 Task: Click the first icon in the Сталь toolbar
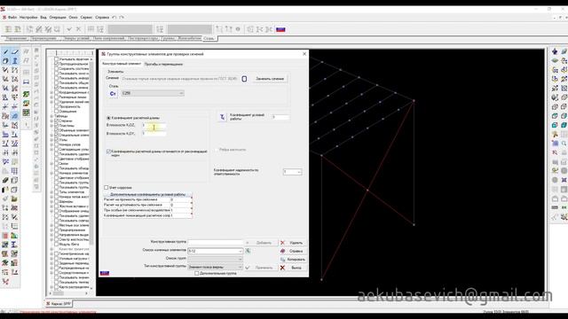click(8, 29)
